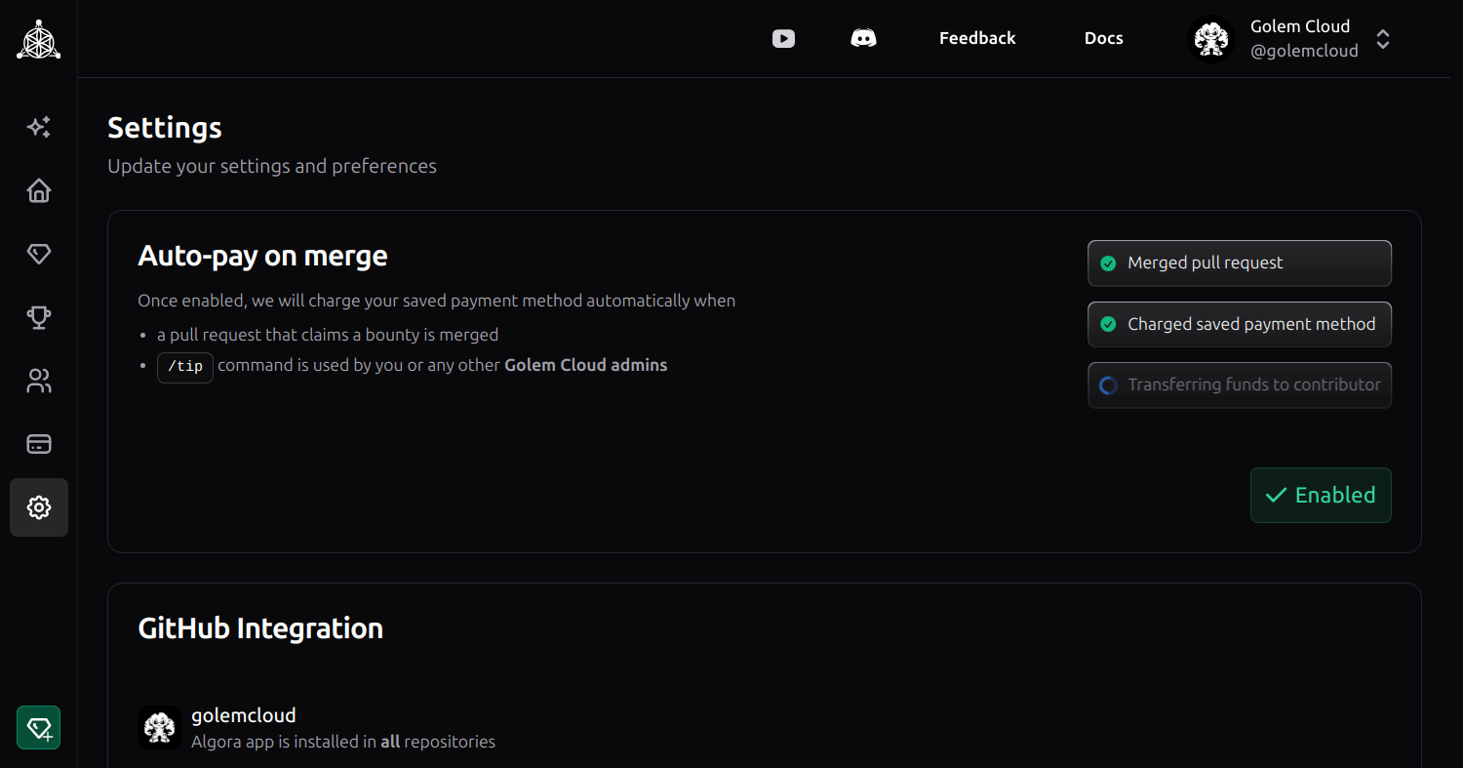Click 'a pull request that claims a bounty' bullet

[328, 335]
